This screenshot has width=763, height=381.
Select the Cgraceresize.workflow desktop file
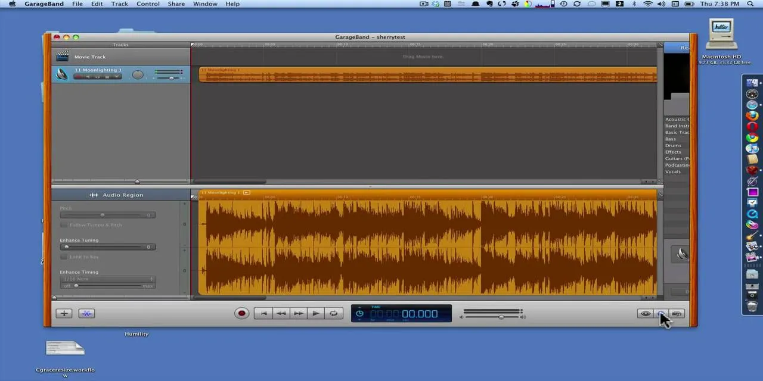pos(65,357)
